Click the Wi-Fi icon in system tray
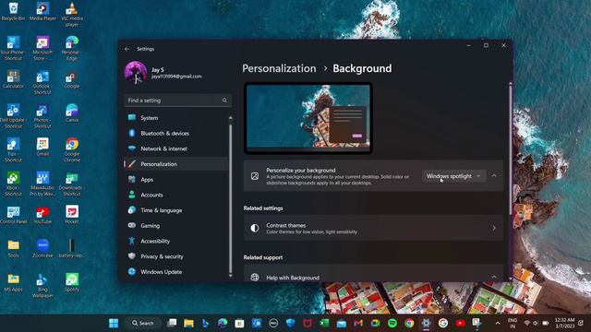 click(x=527, y=323)
